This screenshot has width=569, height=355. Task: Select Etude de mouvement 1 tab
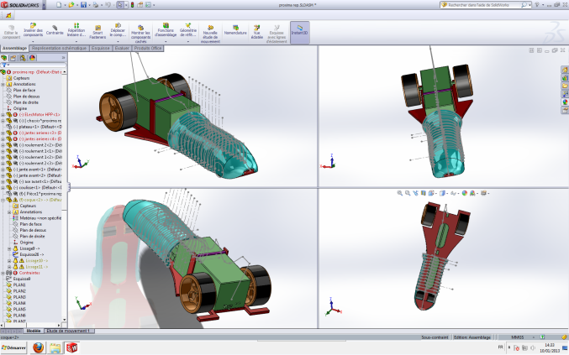pos(69,331)
